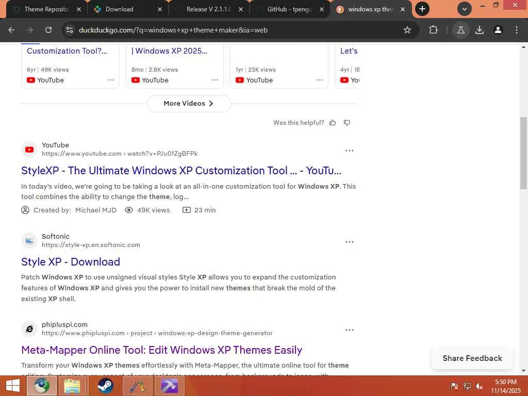Open options for the 2.8K views video card
Screen dimensions: 528x396
coord(215,80)
